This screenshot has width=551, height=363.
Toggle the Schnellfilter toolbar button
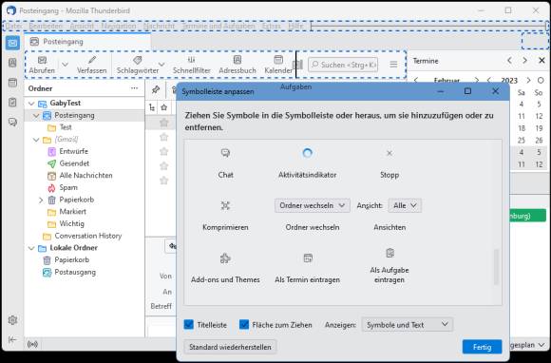pyautogui.click(x=192, y=65)
